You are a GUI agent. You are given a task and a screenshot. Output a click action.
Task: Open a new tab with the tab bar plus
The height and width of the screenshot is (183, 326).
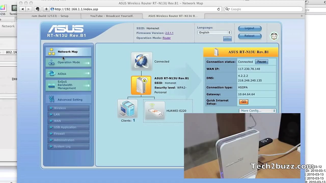pyautogui.click(x=302, y=16)
